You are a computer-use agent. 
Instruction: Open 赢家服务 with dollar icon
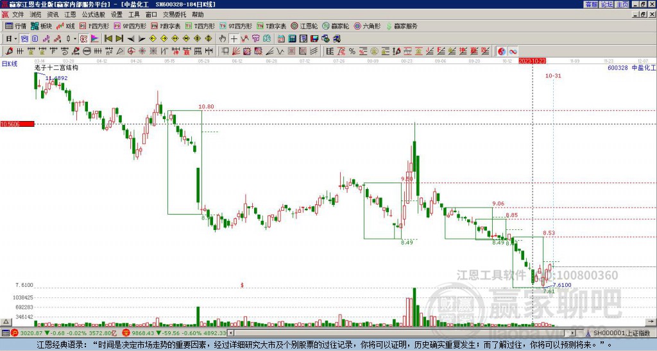[x=402, y=26]
